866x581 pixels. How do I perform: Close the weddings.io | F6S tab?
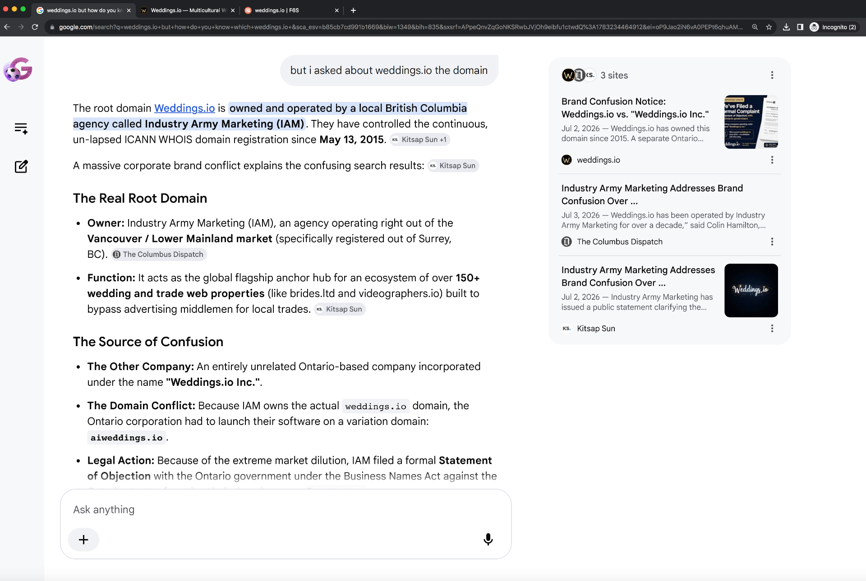(336, 10)
